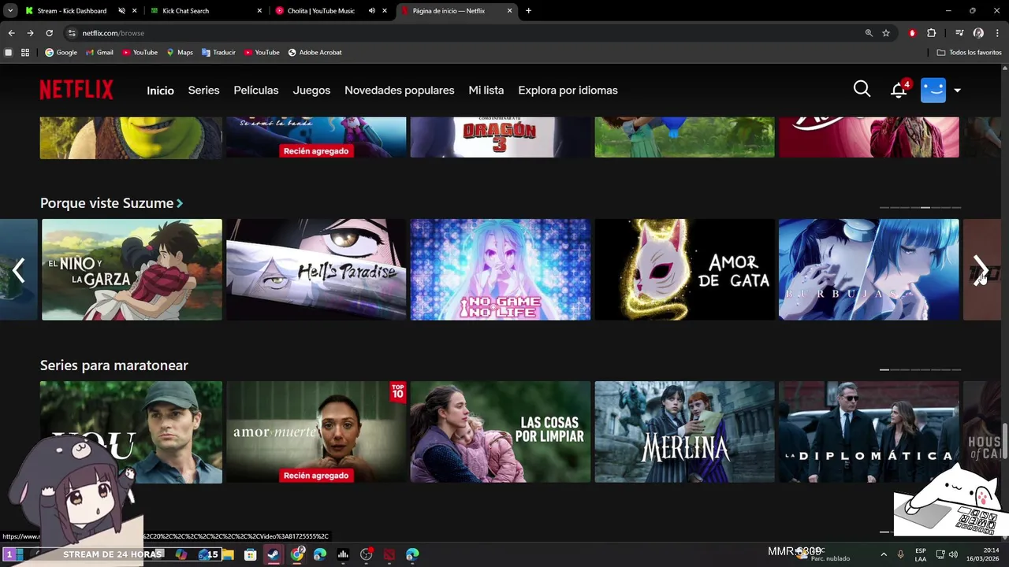This screenshot has width=1009, height=567.
Task: Go to Inicio in Netflix navigation
Action: [160, 91]
